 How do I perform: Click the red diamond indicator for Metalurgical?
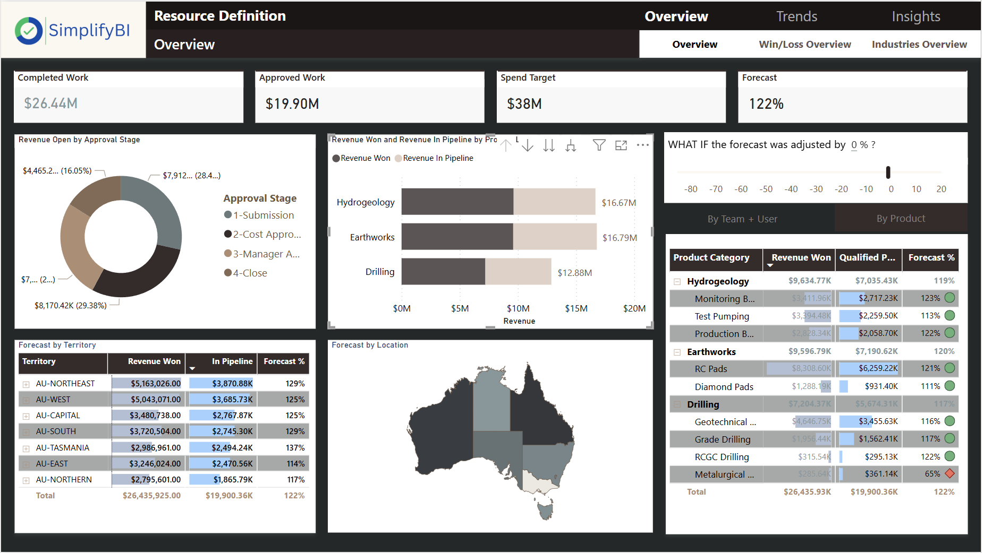click(950, 473)
